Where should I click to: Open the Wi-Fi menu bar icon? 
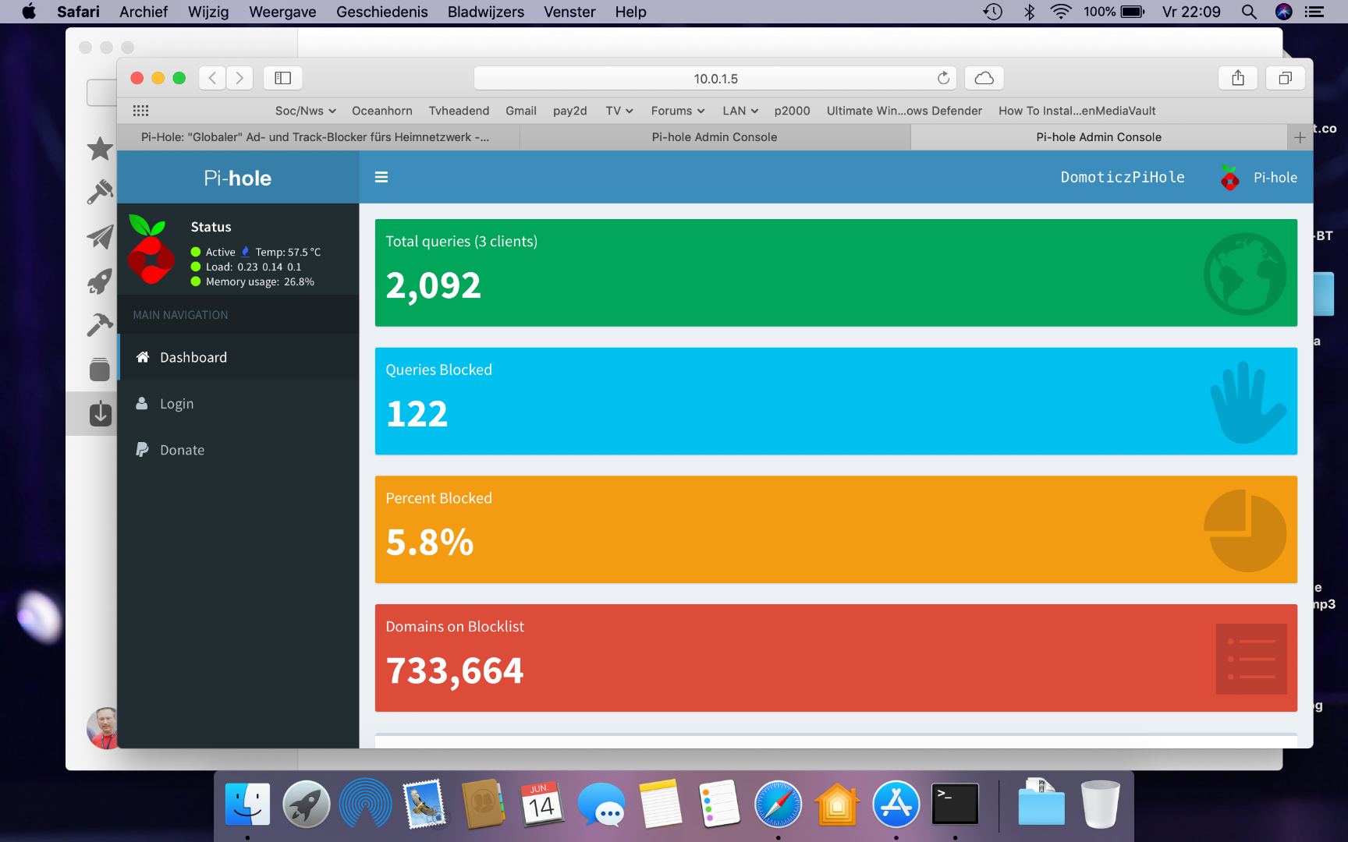coord(1061,12)
